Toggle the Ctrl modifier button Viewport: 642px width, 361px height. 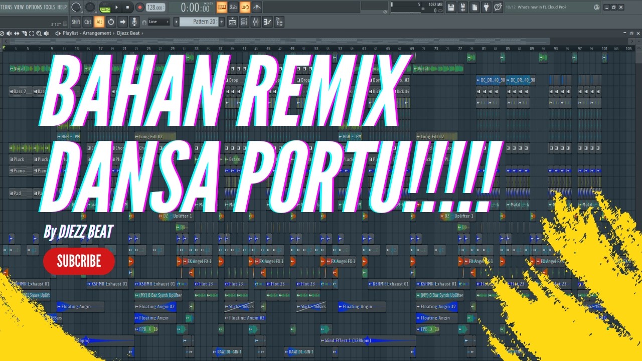point(88,22)
